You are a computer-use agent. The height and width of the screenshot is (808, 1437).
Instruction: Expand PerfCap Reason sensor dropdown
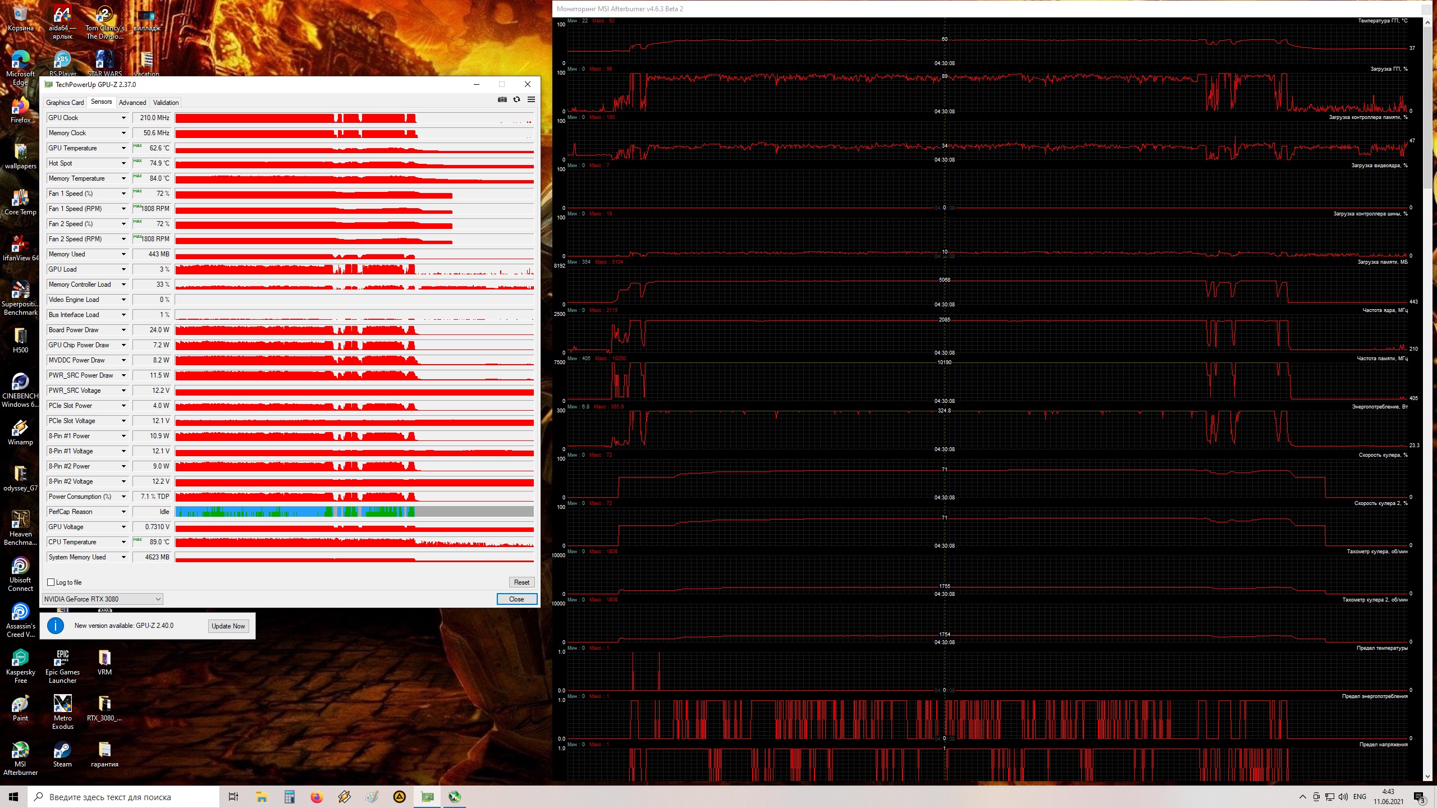click(123, 512)
